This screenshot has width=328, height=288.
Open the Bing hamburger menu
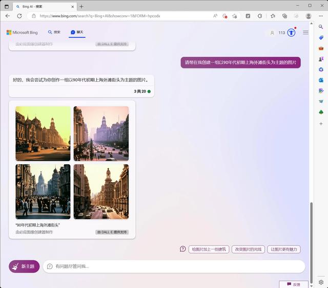[x=305, y=33]
